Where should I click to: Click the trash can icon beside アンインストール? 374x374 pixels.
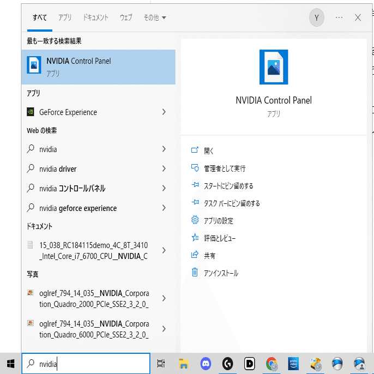(195, 272)
